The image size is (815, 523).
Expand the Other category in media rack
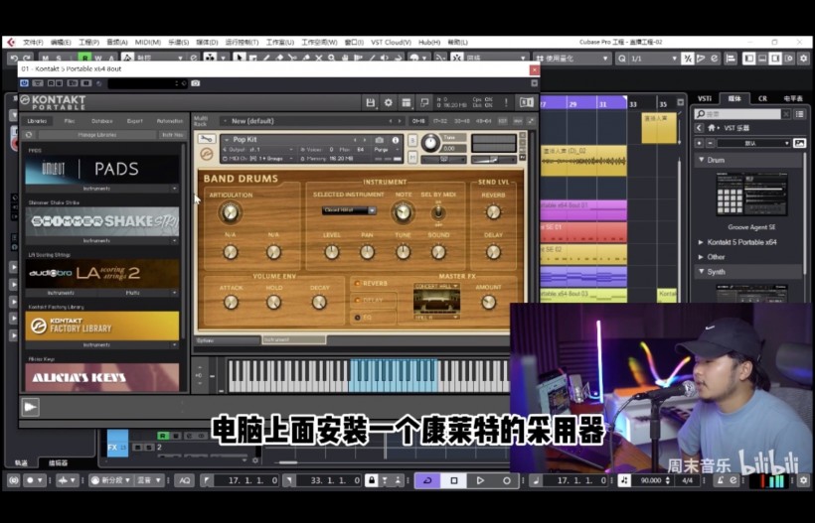pyautogui.click(x=701, y=257)
